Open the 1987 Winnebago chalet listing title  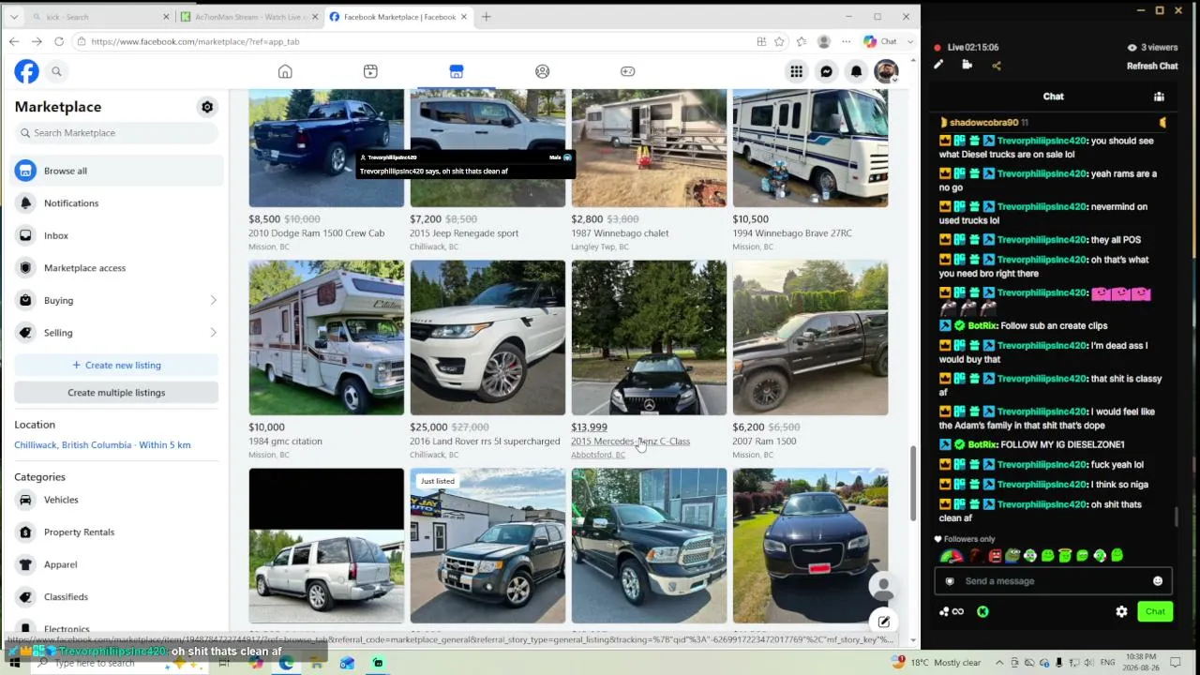(x=619, y=233)
